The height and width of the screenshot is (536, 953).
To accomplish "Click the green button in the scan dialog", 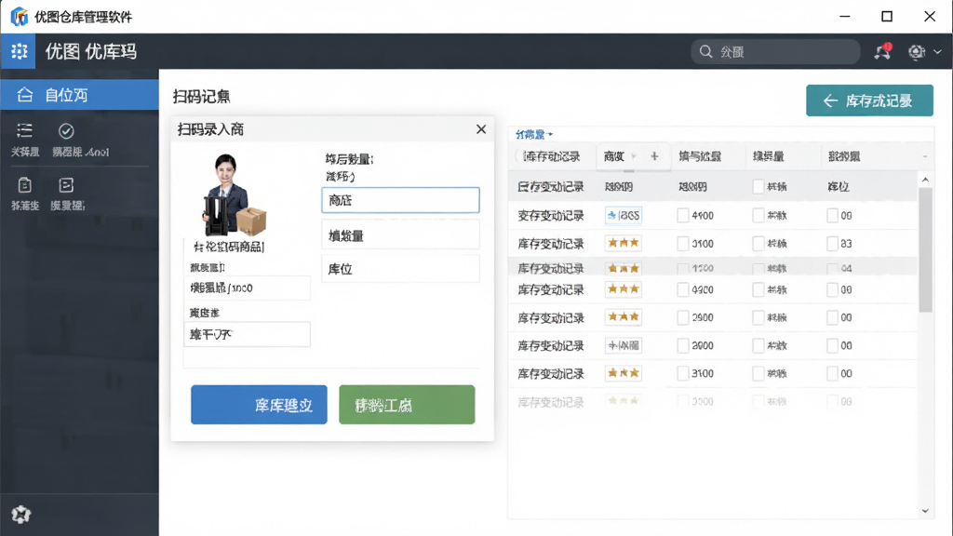I will (407, 404).
